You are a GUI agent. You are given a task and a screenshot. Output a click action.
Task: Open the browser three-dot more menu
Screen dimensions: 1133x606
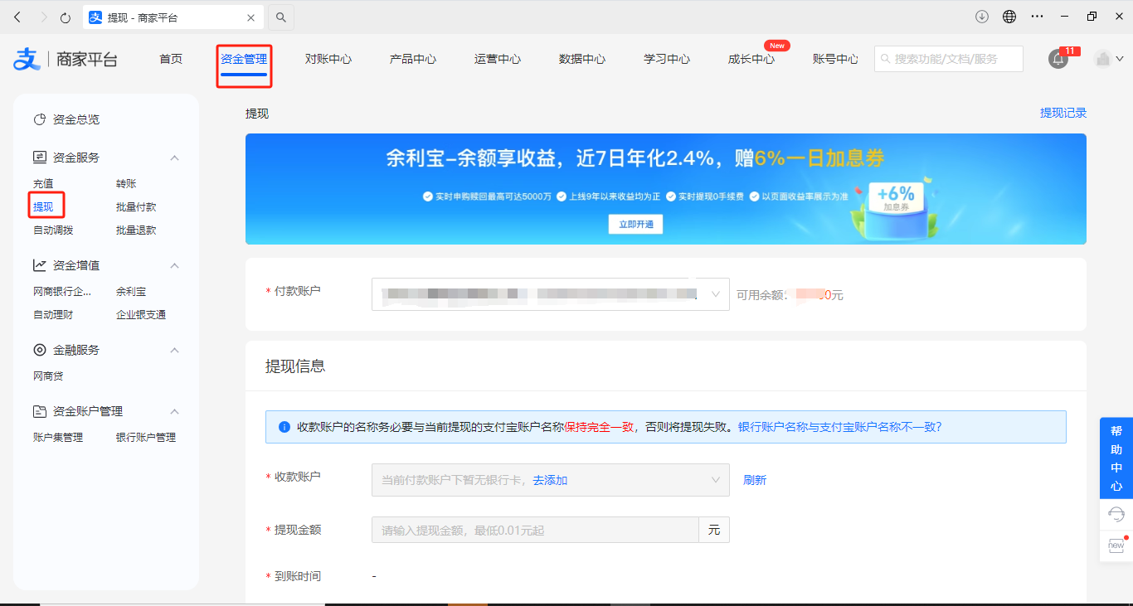[x=1037, y=17]
